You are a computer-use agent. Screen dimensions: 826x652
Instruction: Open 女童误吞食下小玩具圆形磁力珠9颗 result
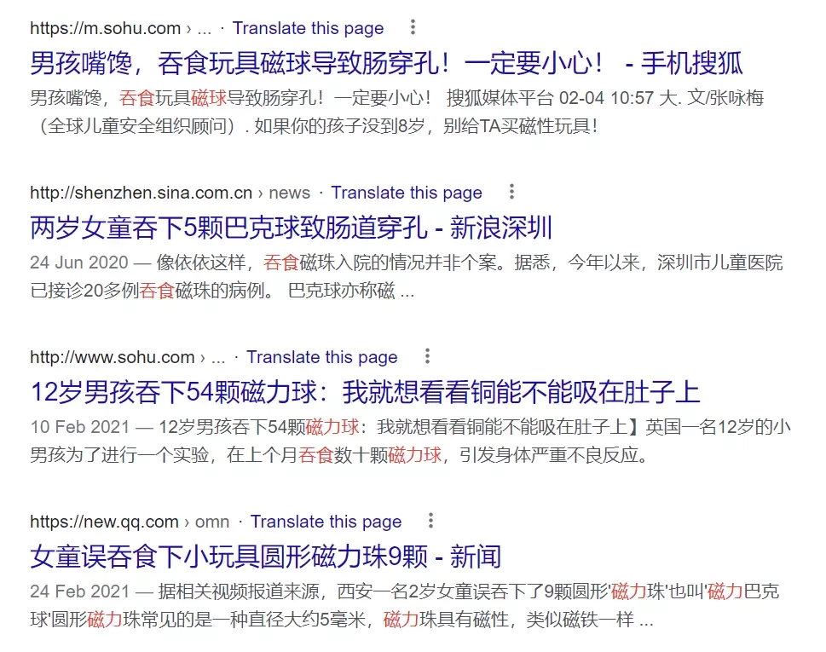(x=265, y=557)
